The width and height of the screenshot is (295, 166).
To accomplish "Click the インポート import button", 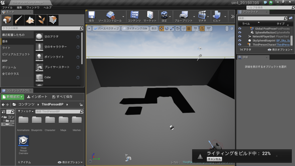I will point(37,97).
